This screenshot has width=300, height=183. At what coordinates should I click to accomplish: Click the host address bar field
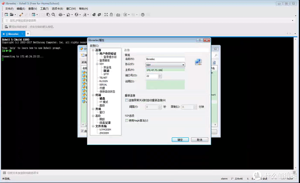click(149, 21)
